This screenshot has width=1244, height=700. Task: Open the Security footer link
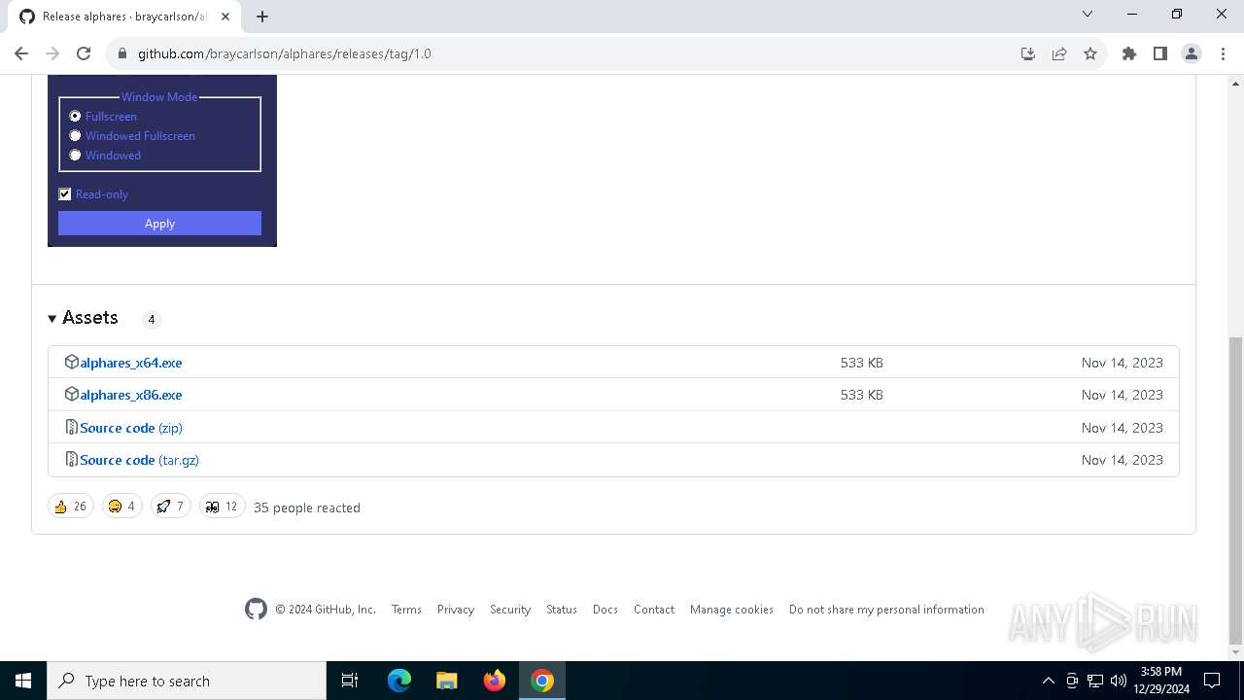(510, 610)
